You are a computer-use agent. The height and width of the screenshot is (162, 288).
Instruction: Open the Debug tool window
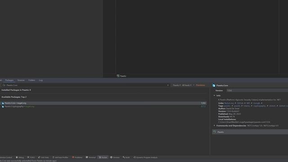coord(20,157)
